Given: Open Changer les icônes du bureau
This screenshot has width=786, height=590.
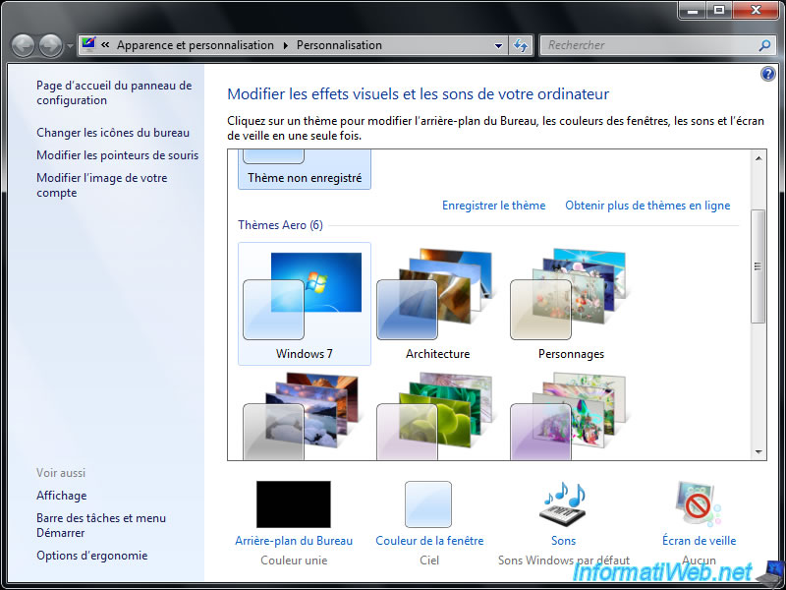Looking at the screenshot, I should tap(113, 133).
